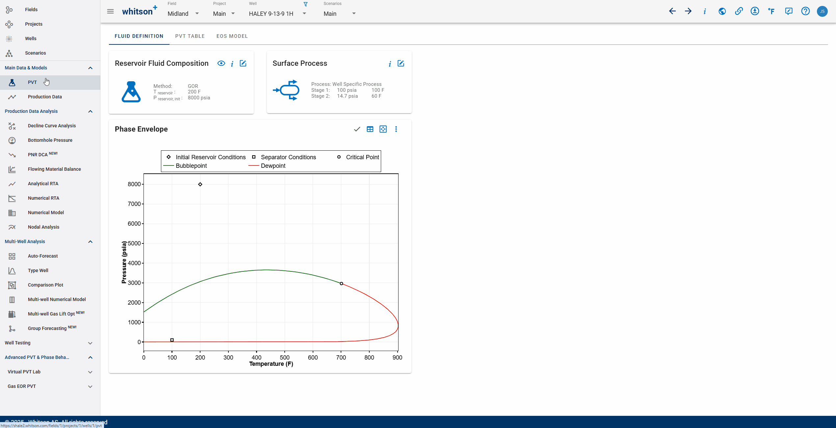Switch to EOS MODEL tab
This screenshot has height=428, width=836.
click(x=232, y=36)
